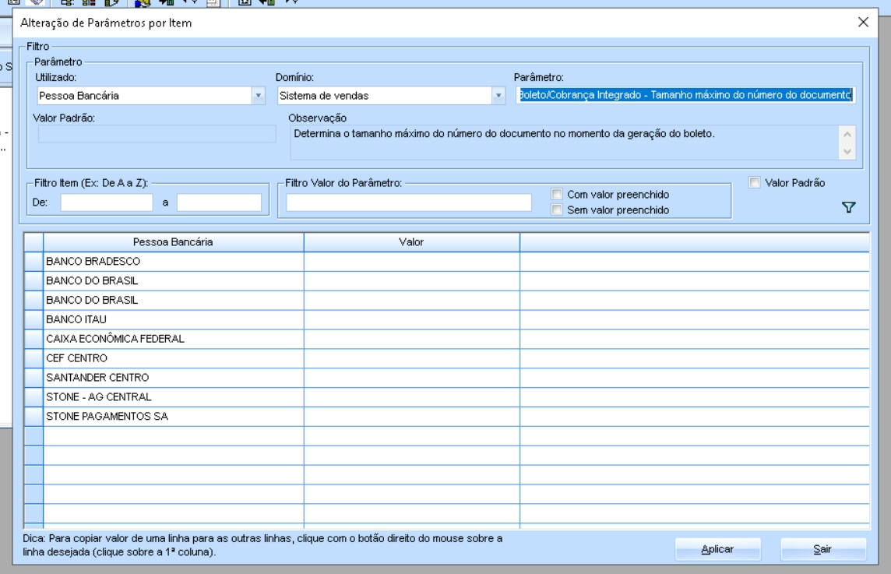Close the Alteração de Parâmetros dialog
This screenshot has height=574, width=891.
(862, 23)
